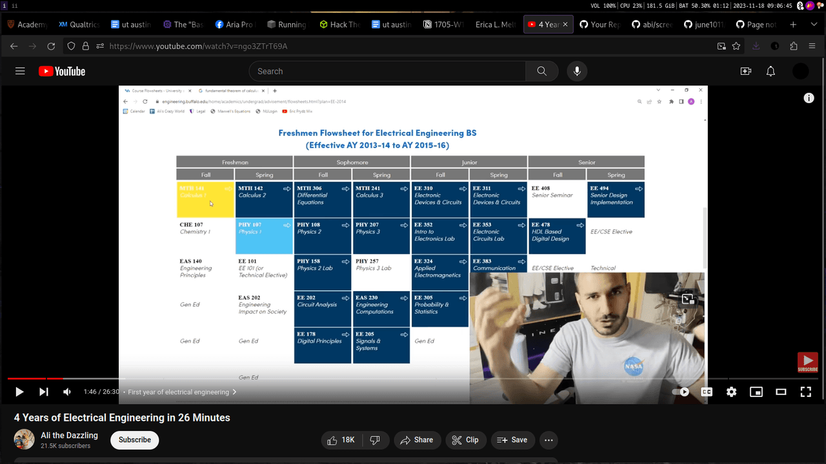Open the YouTube notifications bell
The image size is (826, 464).
click(771, 72)
